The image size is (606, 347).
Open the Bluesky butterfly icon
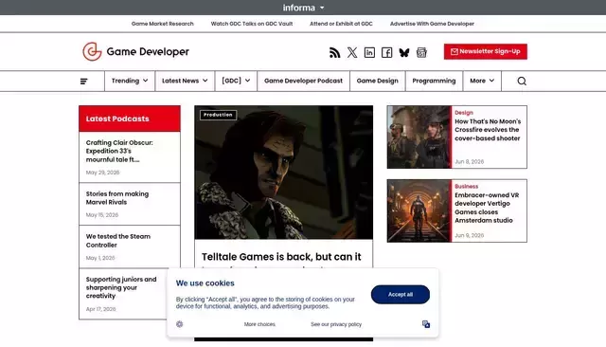click(x=404, y=52)
